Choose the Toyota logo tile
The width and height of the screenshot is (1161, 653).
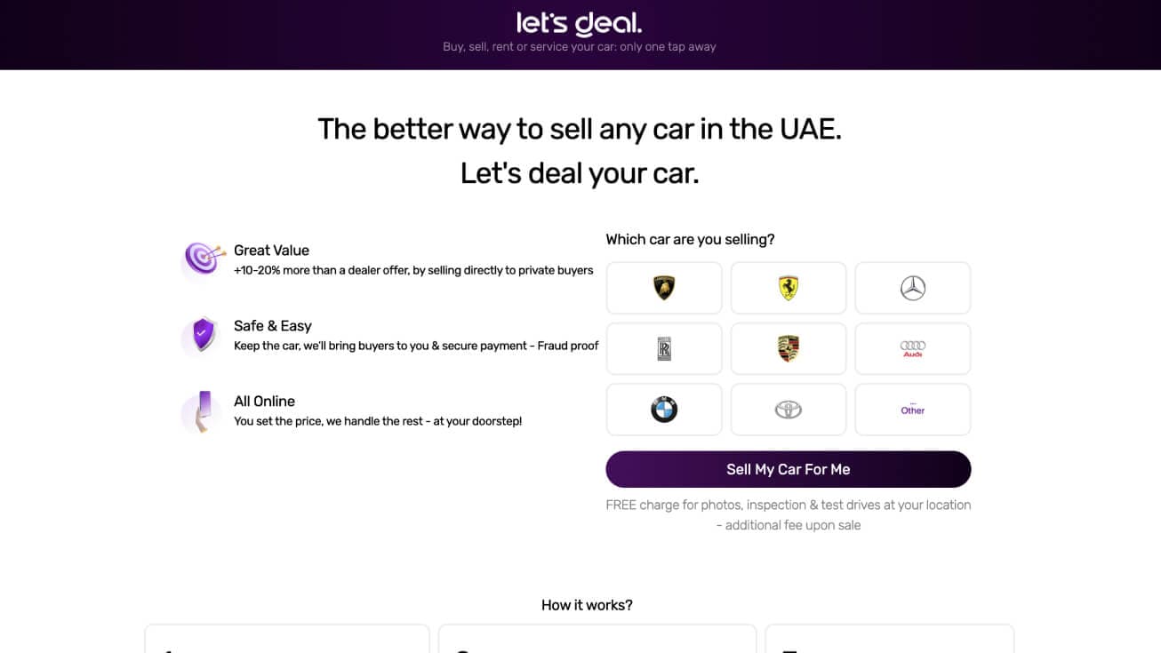(789, 410)
